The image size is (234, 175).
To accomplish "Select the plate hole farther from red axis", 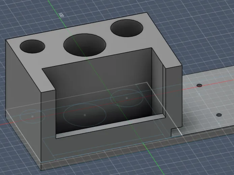I will coord(219,115).
